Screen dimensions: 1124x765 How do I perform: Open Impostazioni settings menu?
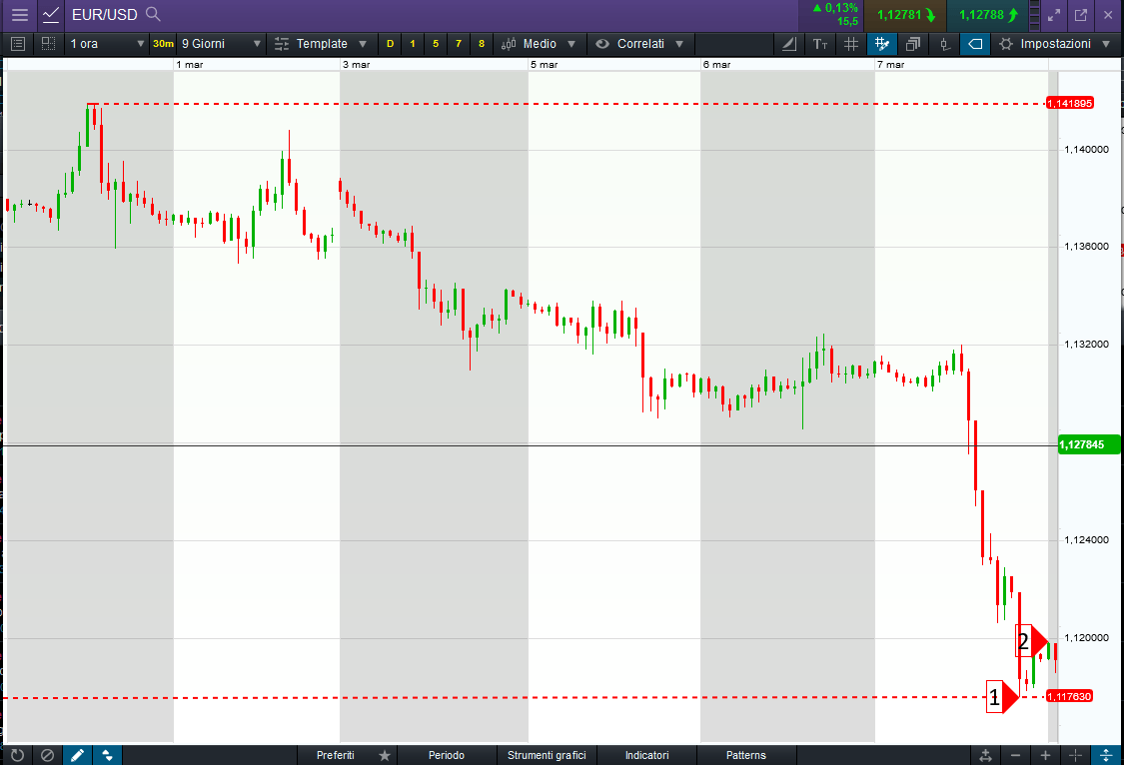[1054, 44]
